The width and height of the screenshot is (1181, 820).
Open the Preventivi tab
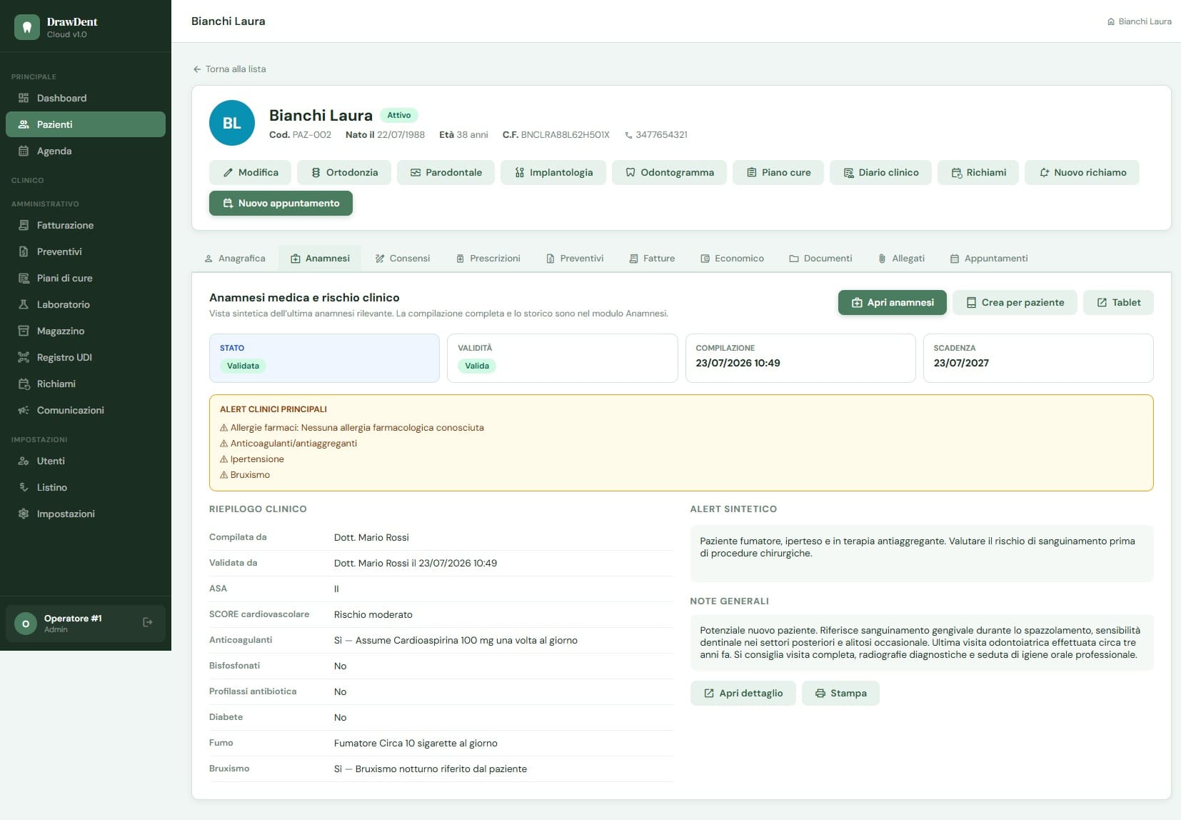(x=575, y=259)
